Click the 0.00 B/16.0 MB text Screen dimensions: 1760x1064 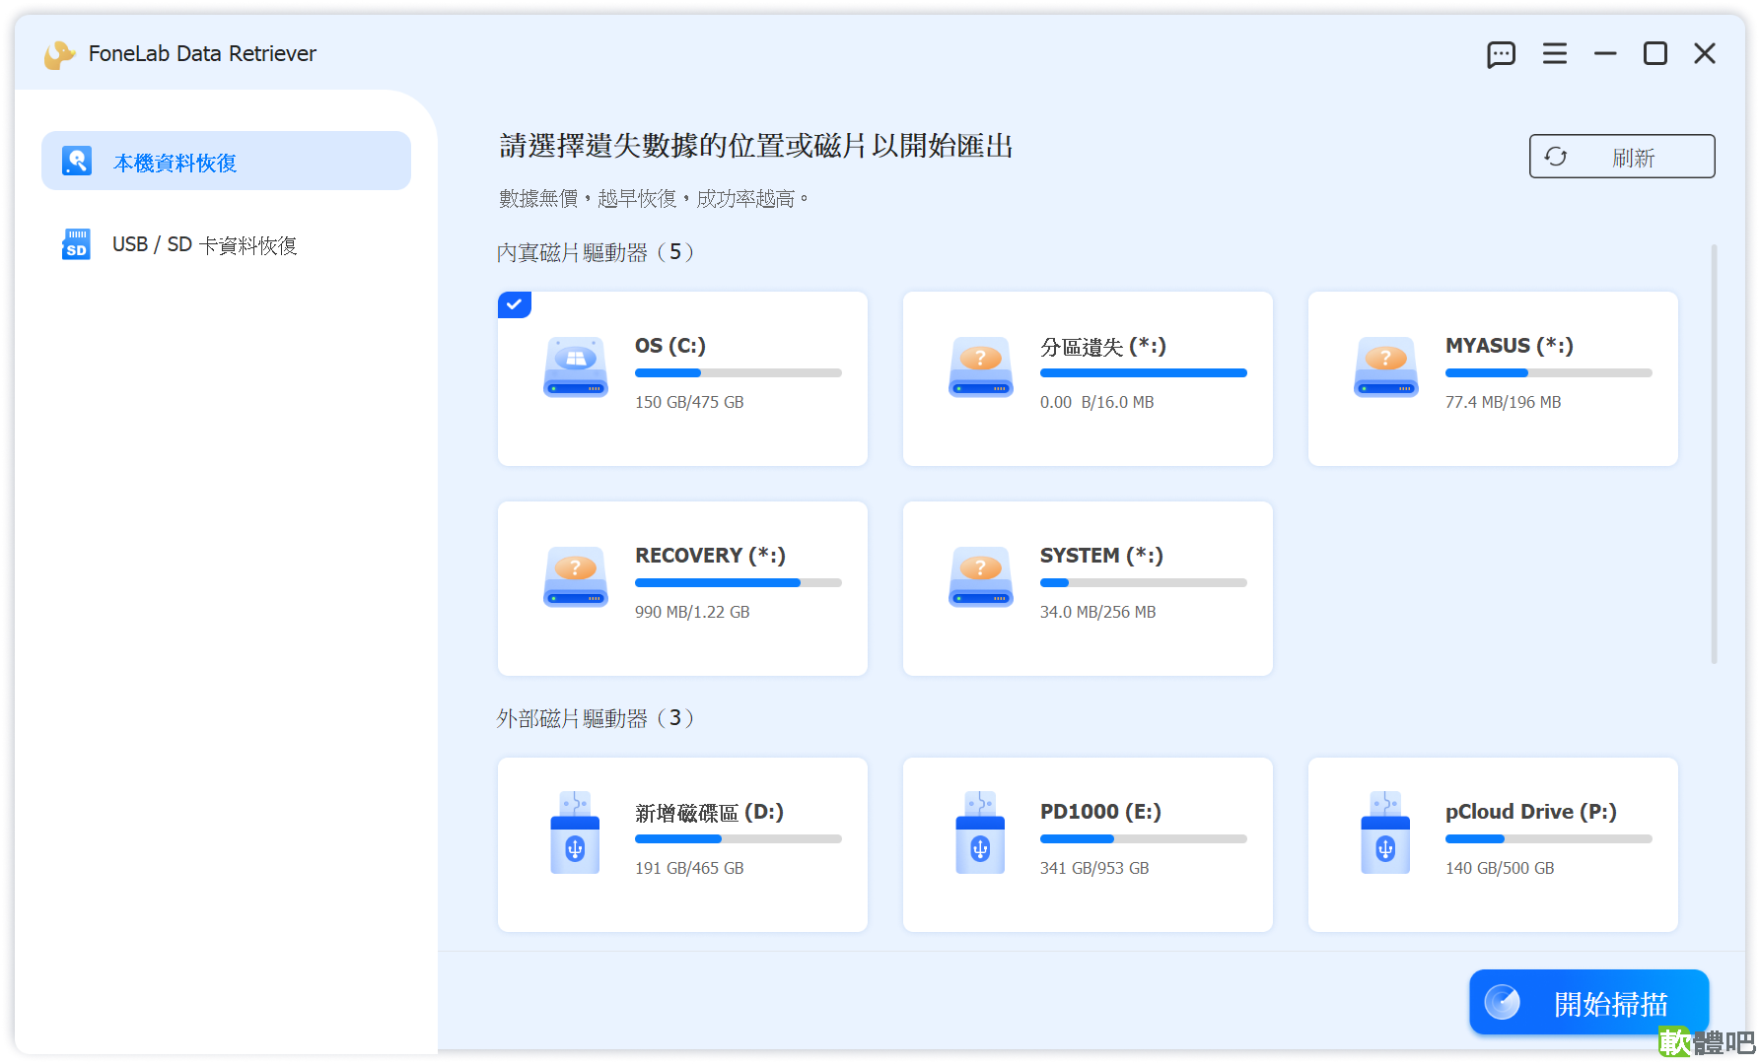click(x=1096, y=402)
